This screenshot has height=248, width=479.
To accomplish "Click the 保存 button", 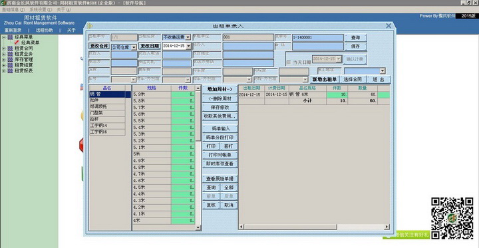I will coord(355,47).
